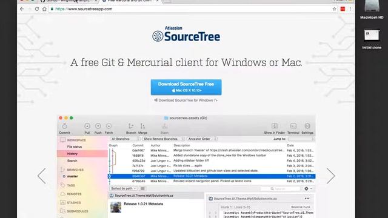Screen dimensions: 388x218
Task: Click the Description column header
Action: (182, 145)
